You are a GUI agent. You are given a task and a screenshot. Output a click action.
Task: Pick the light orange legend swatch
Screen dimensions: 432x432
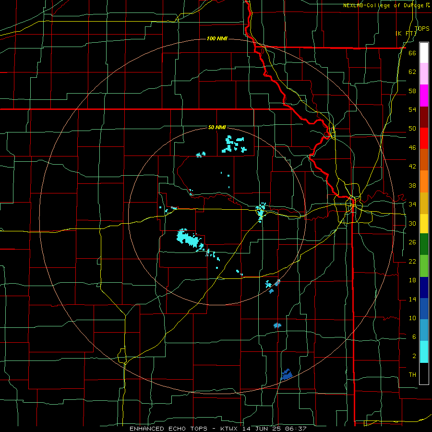[x=424, y=181]
